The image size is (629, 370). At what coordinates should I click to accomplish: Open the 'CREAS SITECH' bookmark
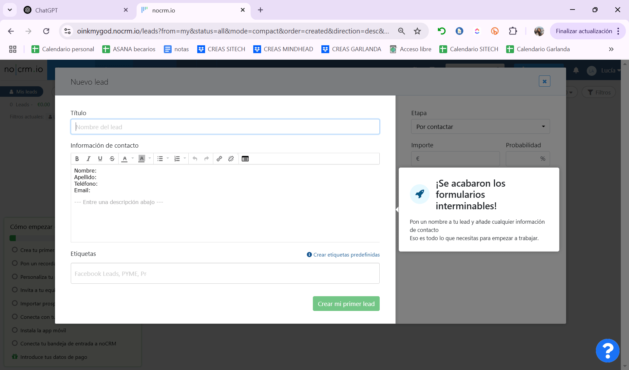[221, 49]
